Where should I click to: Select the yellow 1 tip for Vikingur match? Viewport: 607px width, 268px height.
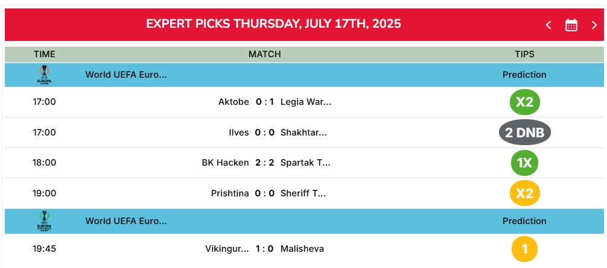524,249
